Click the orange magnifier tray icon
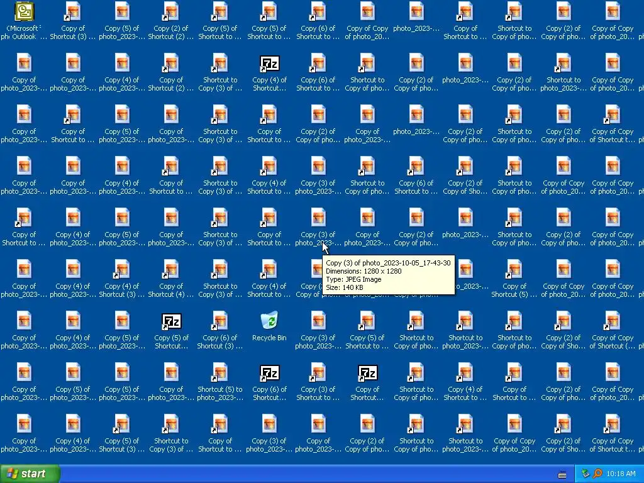 click(x=597, y=474)
